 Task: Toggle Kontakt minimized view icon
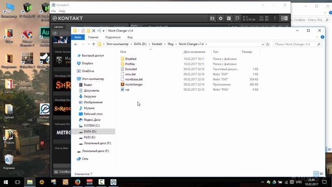click(237, 19)
